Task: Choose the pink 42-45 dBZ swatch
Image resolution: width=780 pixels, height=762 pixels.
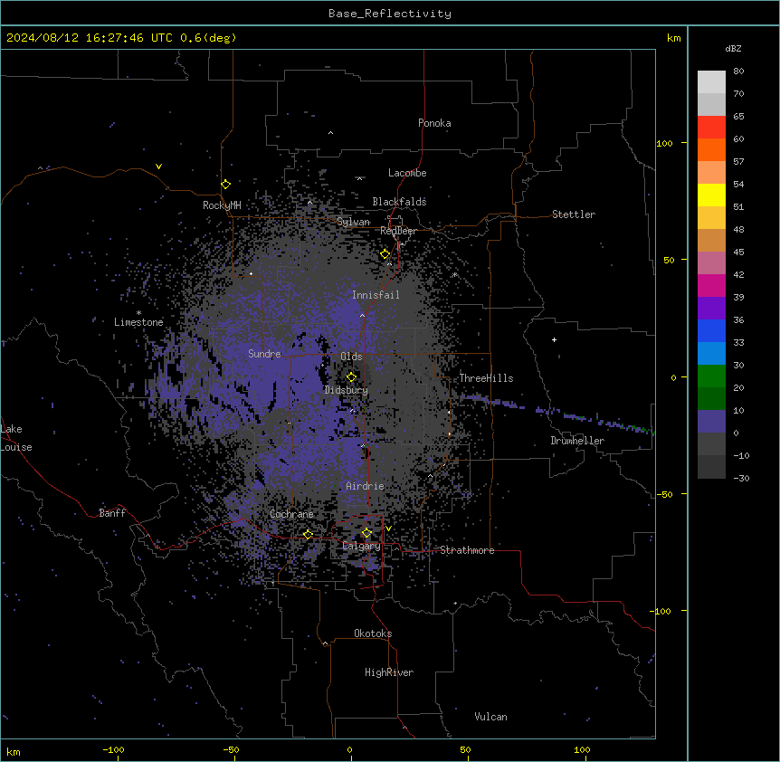Action: [x=711, y=263]
